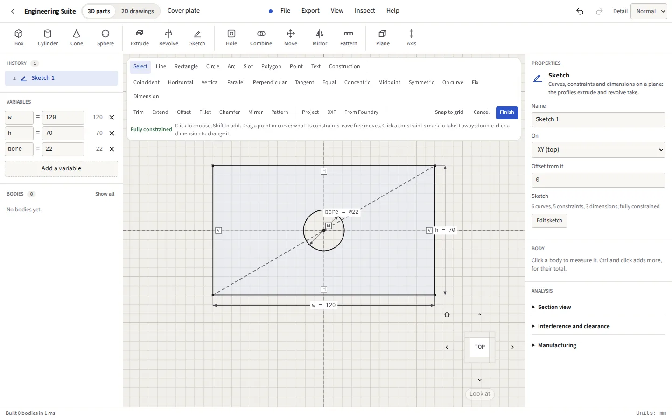Switch to 3D parts mode
Screen dimensions: 672x420
pos(99,11)
